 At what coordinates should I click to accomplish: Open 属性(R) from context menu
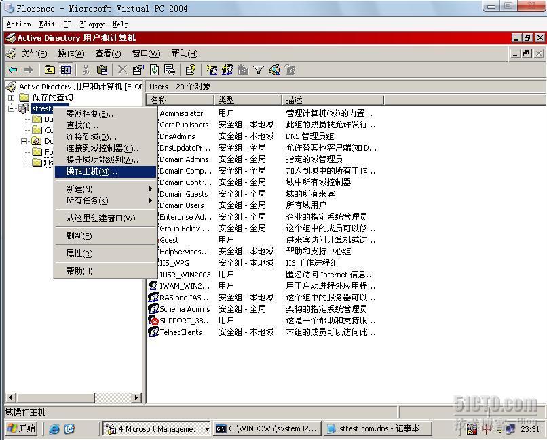pos(105,254)
